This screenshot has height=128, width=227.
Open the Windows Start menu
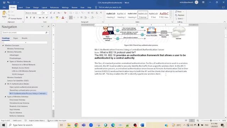pos(4,125)
